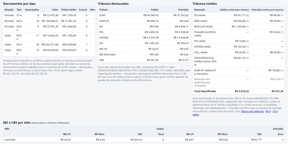Select entradas IBS UF 'R$ 6,87' in monthly table

[x=189, y=140]
